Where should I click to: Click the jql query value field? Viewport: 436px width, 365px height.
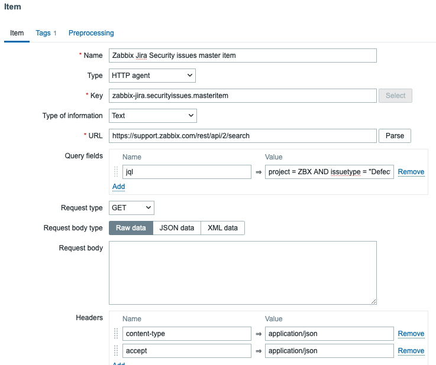(329, 172)
